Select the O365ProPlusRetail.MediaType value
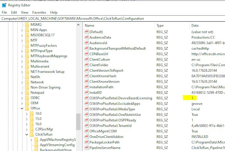The image size is (225, 151). (x=112, y=109)
